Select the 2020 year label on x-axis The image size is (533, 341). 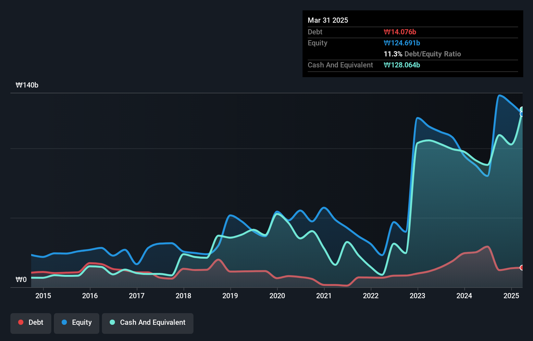(277, 296)
